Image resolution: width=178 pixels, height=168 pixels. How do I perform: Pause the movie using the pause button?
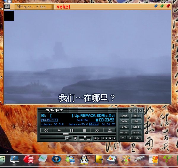(71, 130)
